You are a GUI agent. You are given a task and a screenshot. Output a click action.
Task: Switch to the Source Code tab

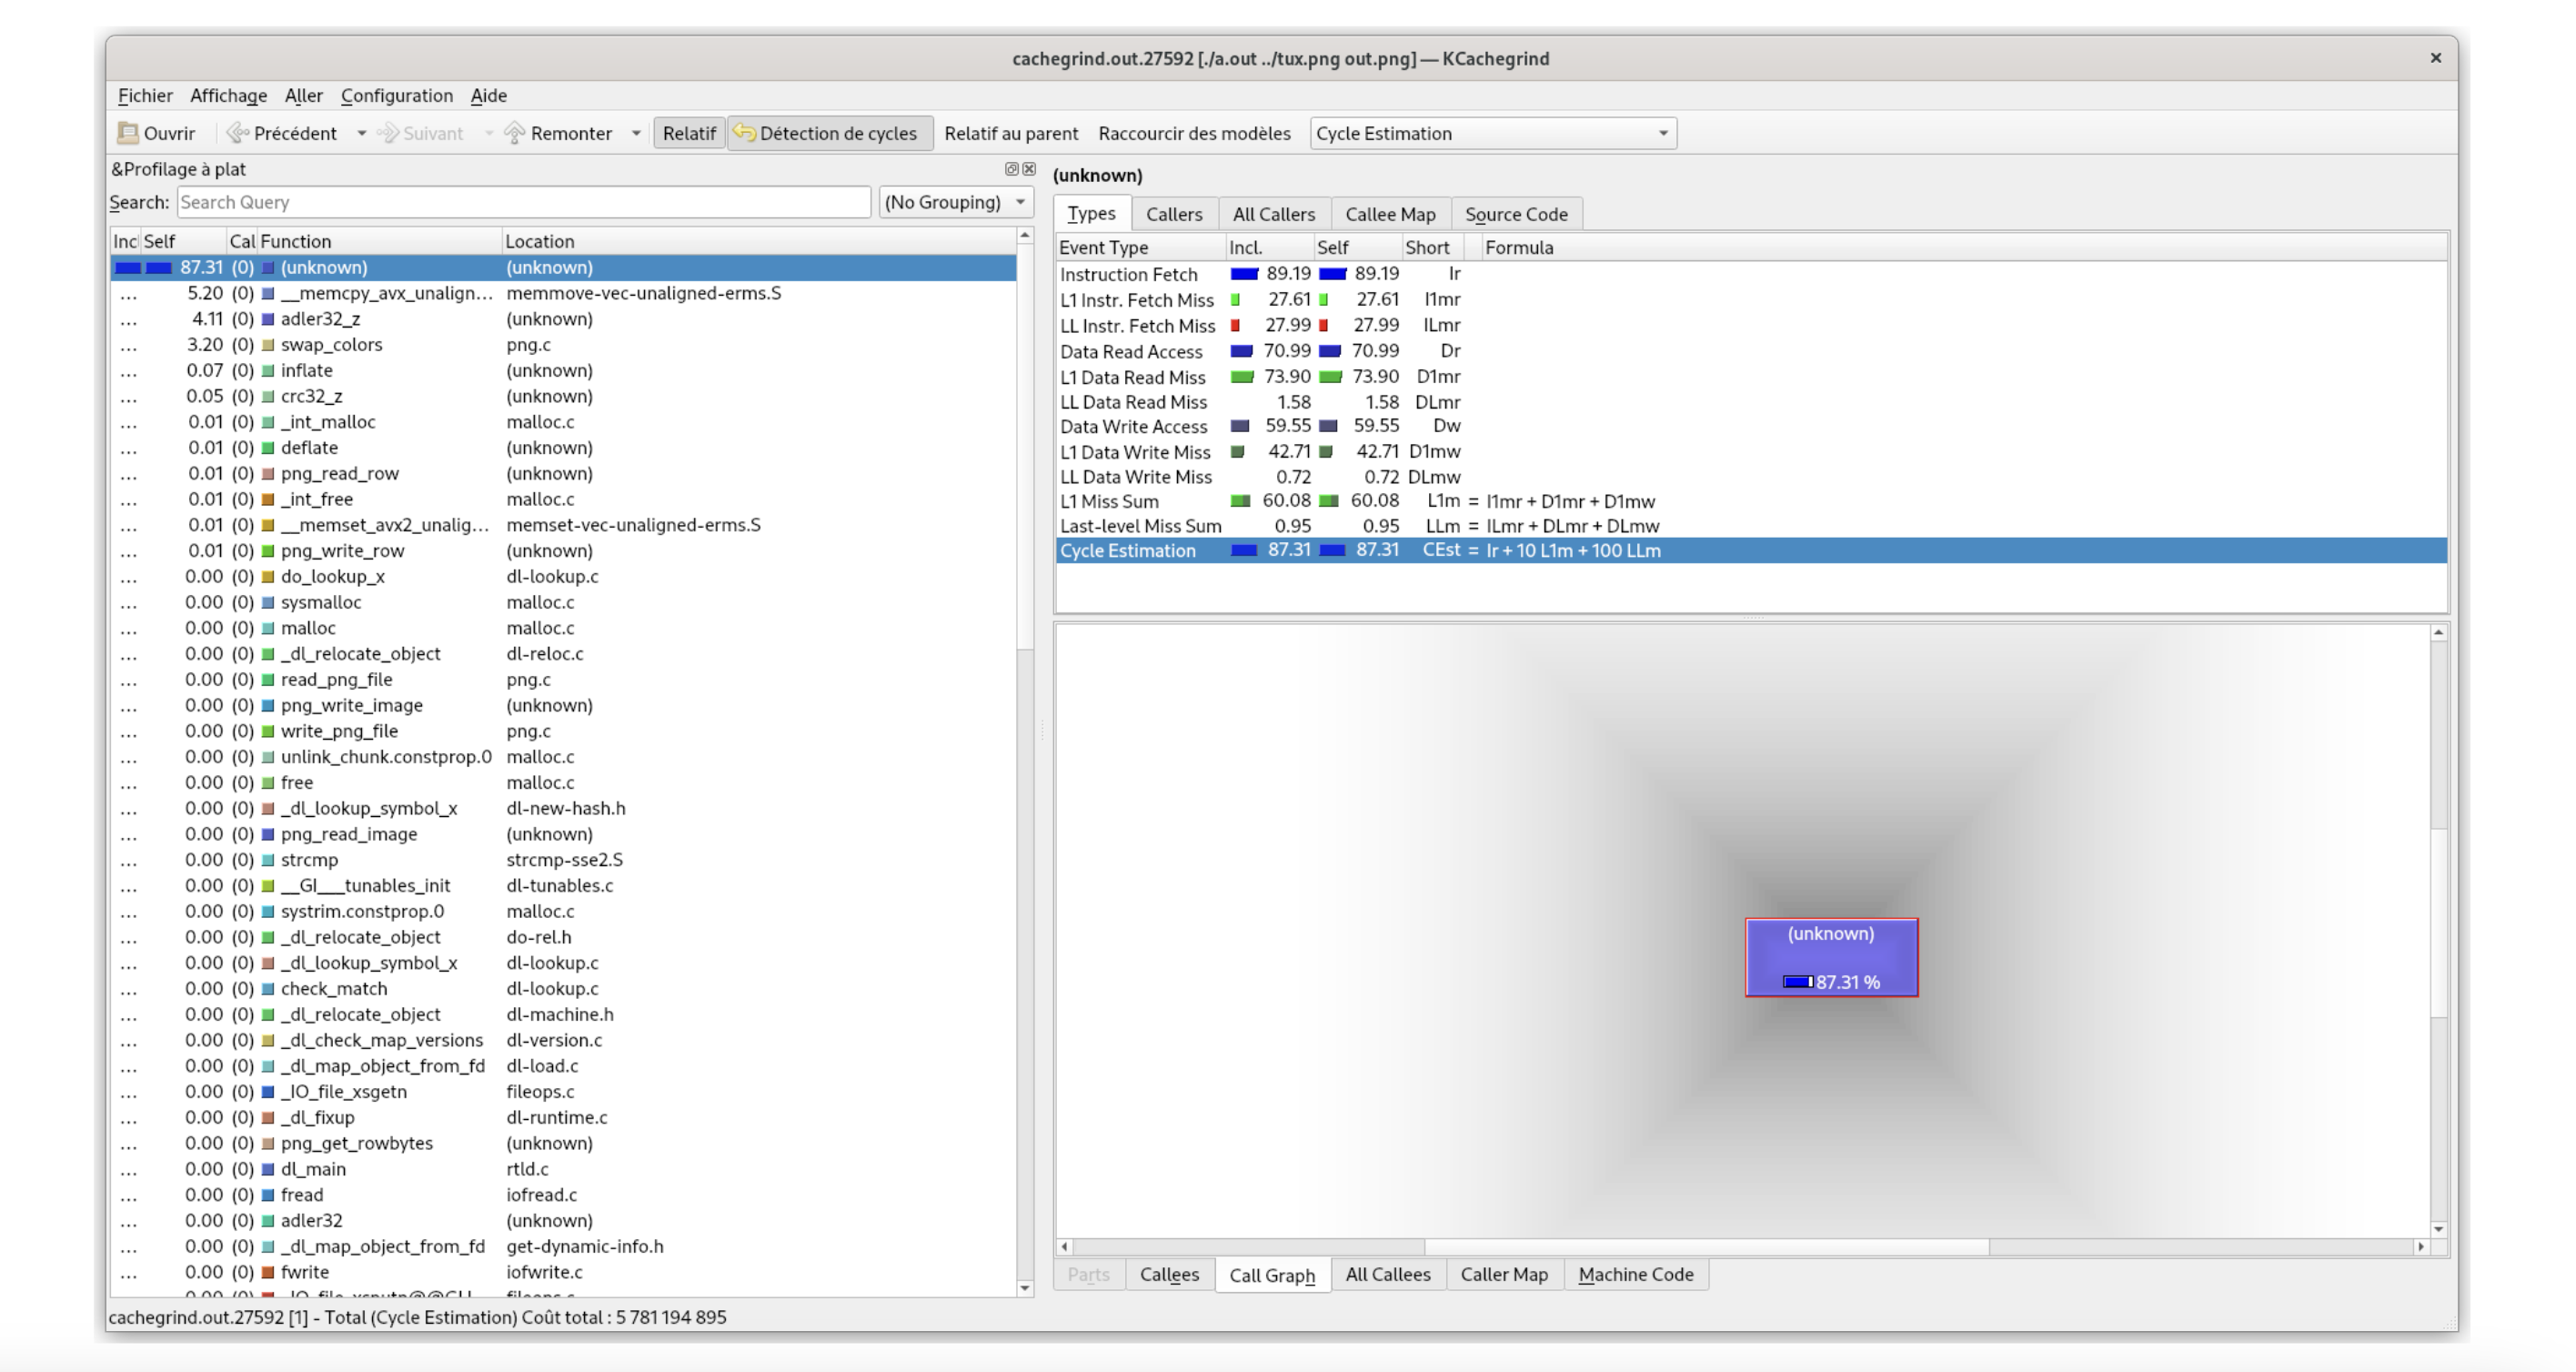tap(1516, 214)
